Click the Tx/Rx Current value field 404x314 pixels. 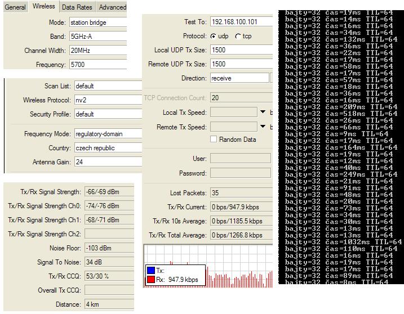click(241, 207)
